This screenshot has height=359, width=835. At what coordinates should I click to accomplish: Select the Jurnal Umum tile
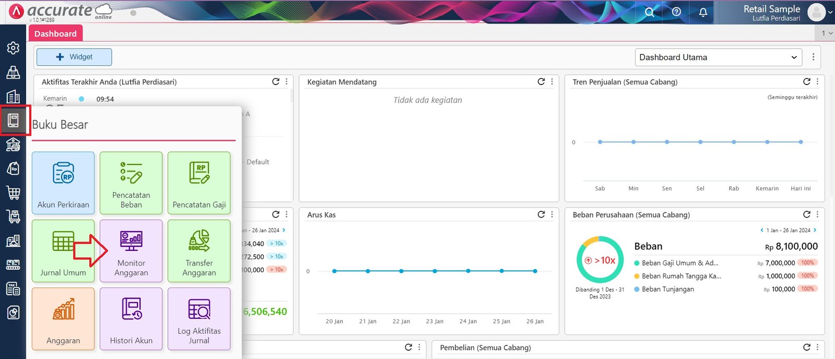coord(63,250)
